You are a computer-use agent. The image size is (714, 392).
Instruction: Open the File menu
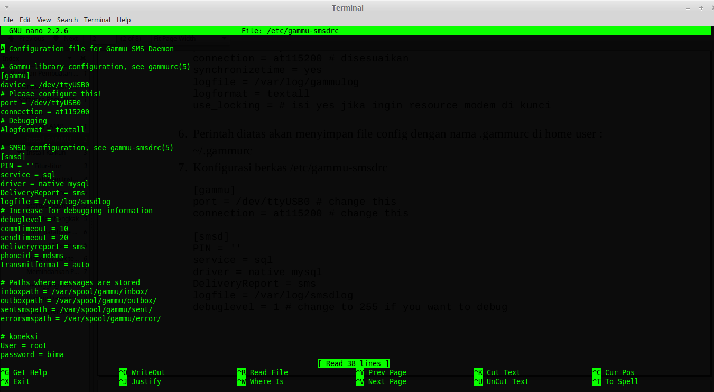point(8,20)
